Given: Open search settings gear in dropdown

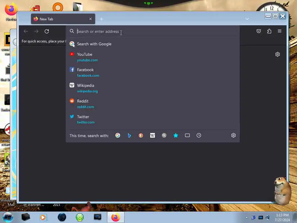Looking at the screenshot, I should 233,135.
